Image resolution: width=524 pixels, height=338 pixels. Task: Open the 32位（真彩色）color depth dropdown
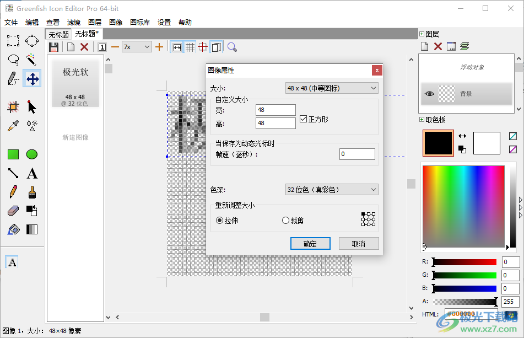coord(331,189)
